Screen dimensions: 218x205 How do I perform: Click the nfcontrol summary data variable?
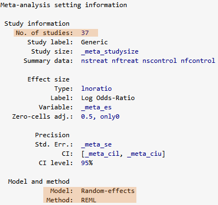[x=198, y=61]
